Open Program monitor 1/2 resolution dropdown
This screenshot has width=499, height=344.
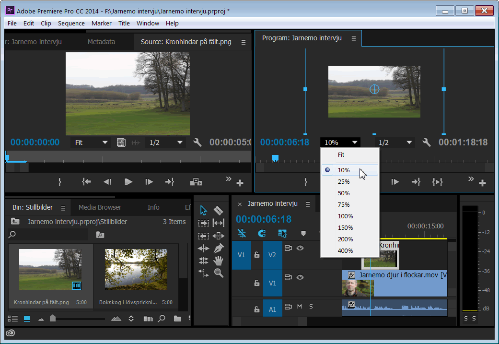pyautogui.click(x=395, y=142)
